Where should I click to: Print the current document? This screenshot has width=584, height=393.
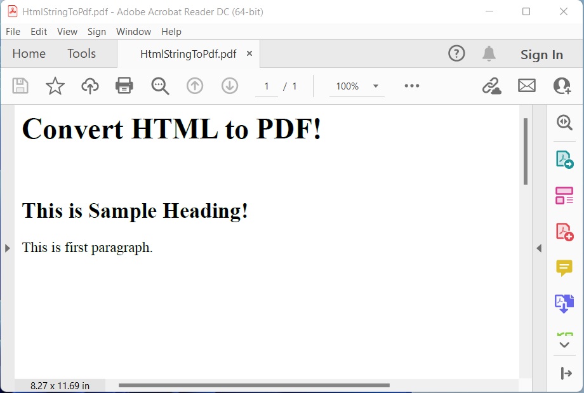(124, 86)
